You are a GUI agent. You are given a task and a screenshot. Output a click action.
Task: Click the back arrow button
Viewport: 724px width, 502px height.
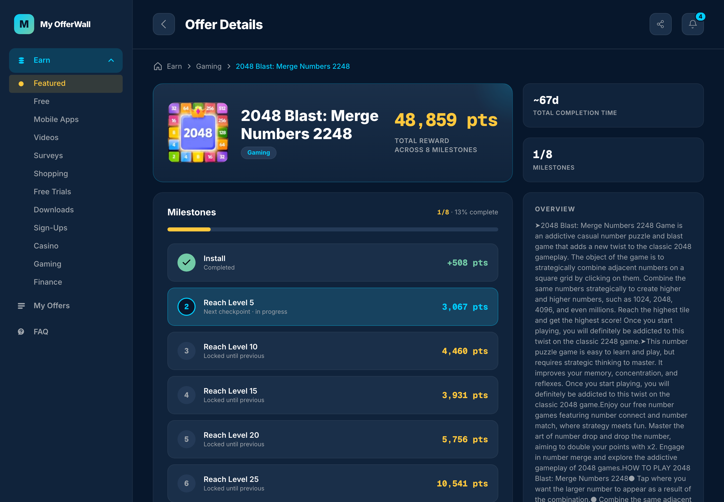164,24
